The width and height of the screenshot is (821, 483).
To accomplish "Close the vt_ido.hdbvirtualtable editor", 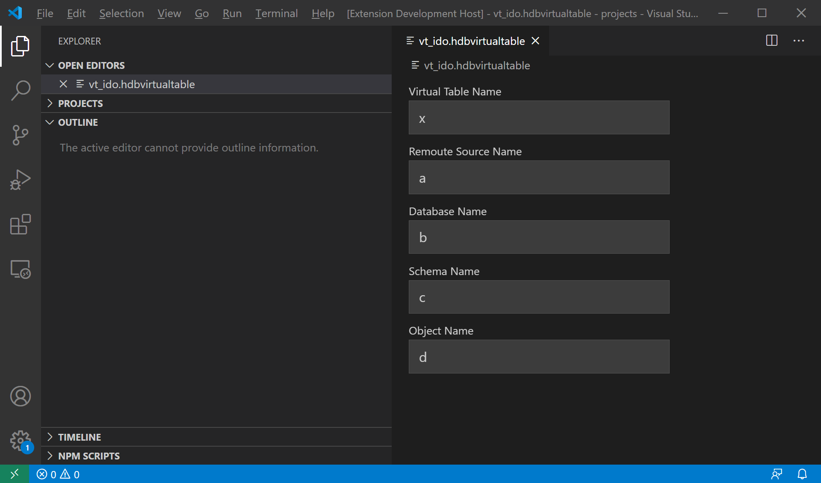I will coord(535,41).
